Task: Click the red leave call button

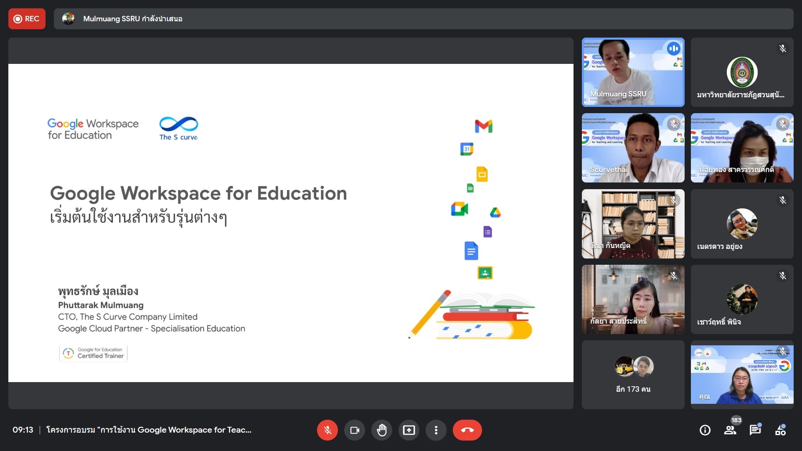Action: [467, 430]
